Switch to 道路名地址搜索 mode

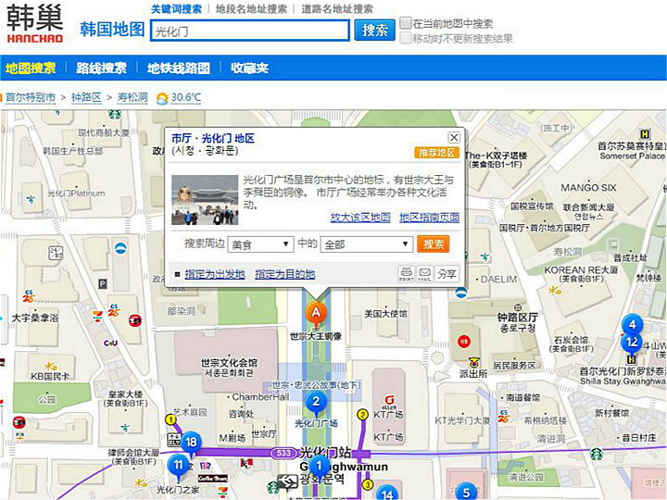click(x=337, y=9)
